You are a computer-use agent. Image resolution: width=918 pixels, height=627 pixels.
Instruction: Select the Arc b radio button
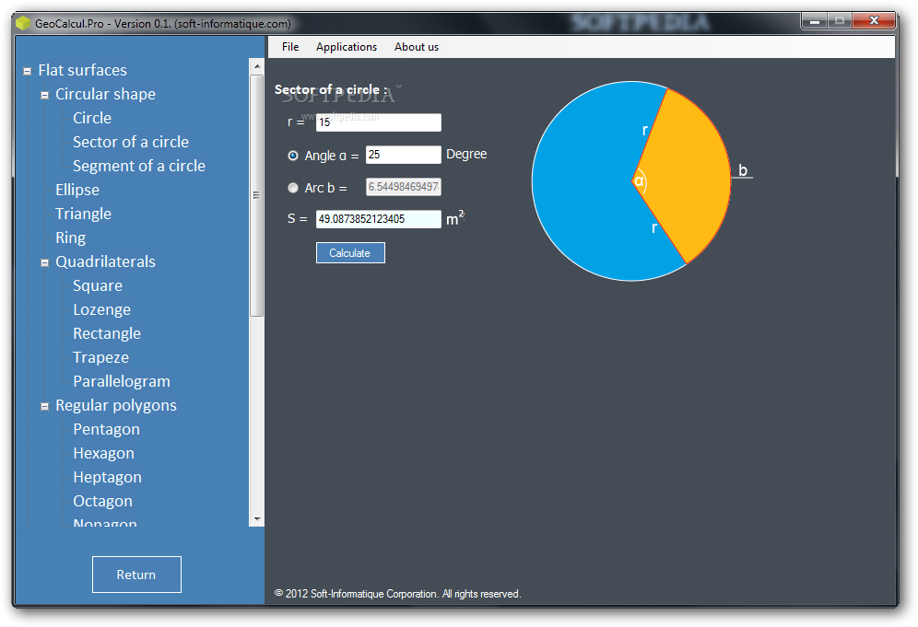(293, 188)
